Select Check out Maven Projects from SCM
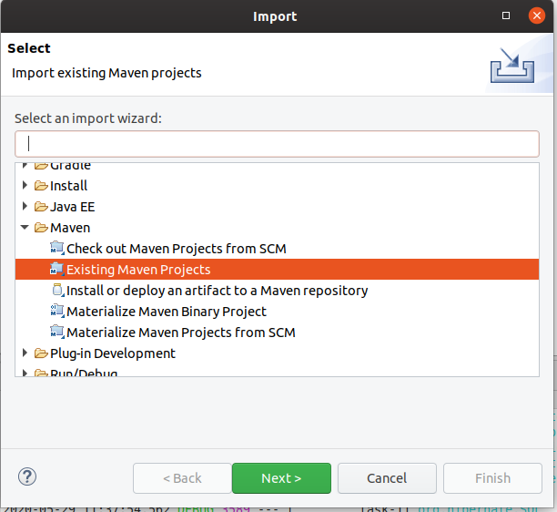 click(177, 249)
